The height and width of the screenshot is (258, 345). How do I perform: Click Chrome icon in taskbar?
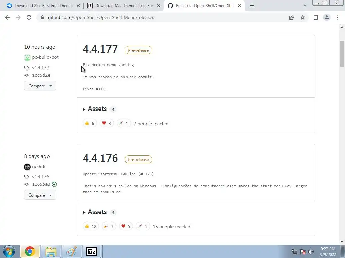(30, 251)
